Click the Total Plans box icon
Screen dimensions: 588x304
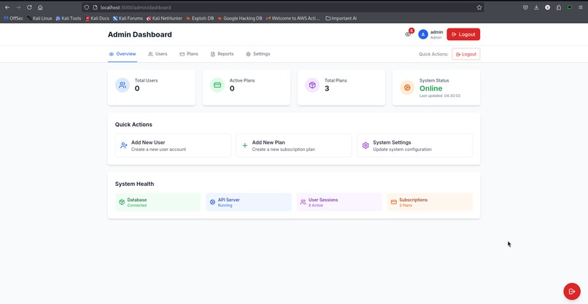pyautogui.click(x=312, y=85)
